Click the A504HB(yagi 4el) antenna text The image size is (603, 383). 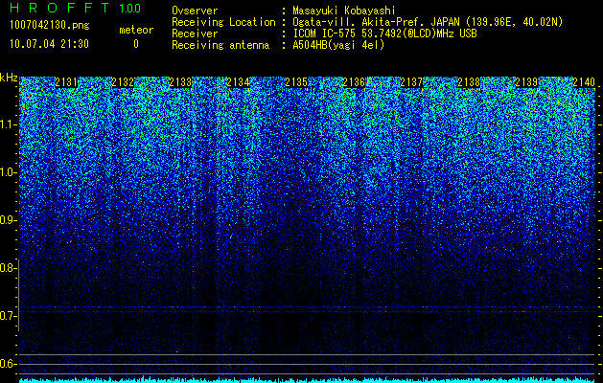[x=338, y=45]
